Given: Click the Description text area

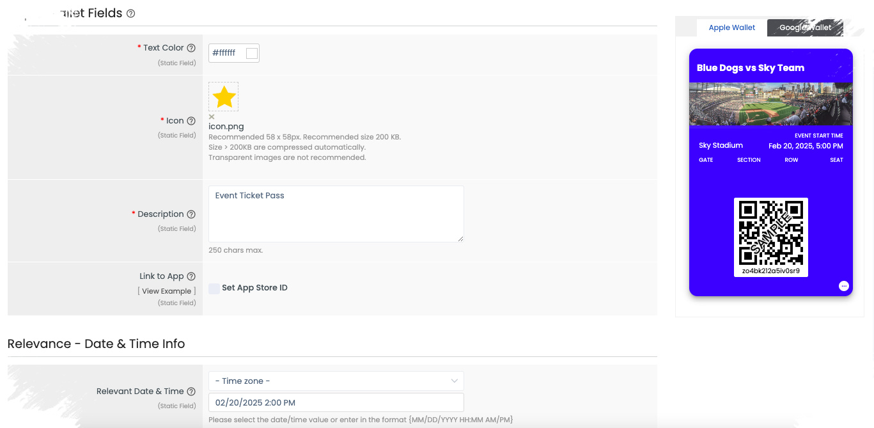Looking at the screenshot, I should (336, 214).
